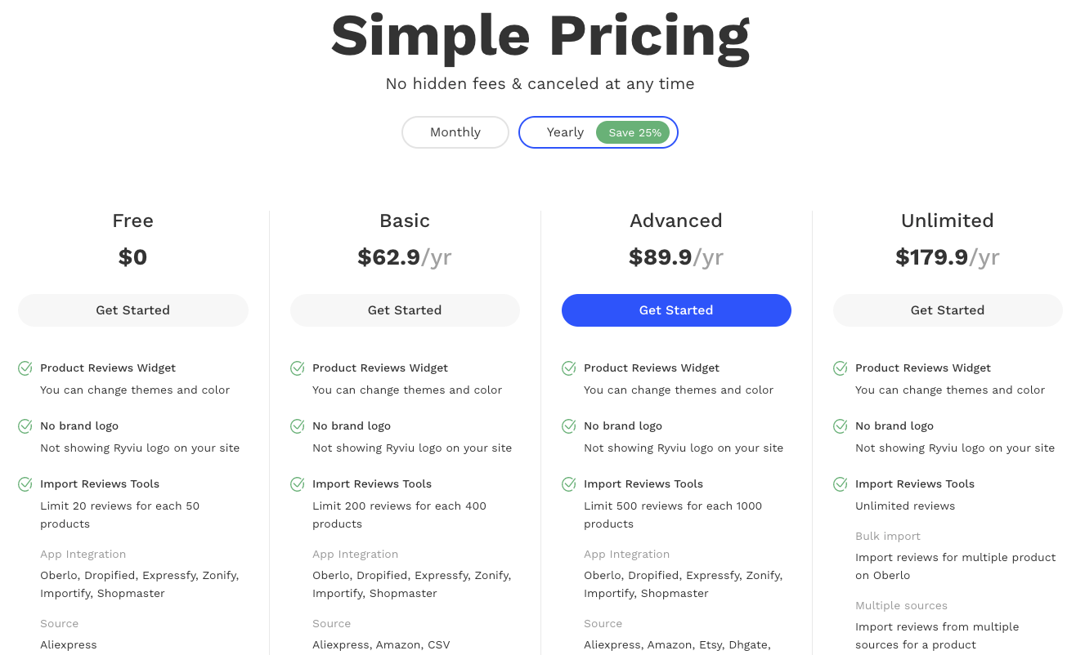Click the Simple Pricing heading

pyautogui.click(x=540, y=35)
